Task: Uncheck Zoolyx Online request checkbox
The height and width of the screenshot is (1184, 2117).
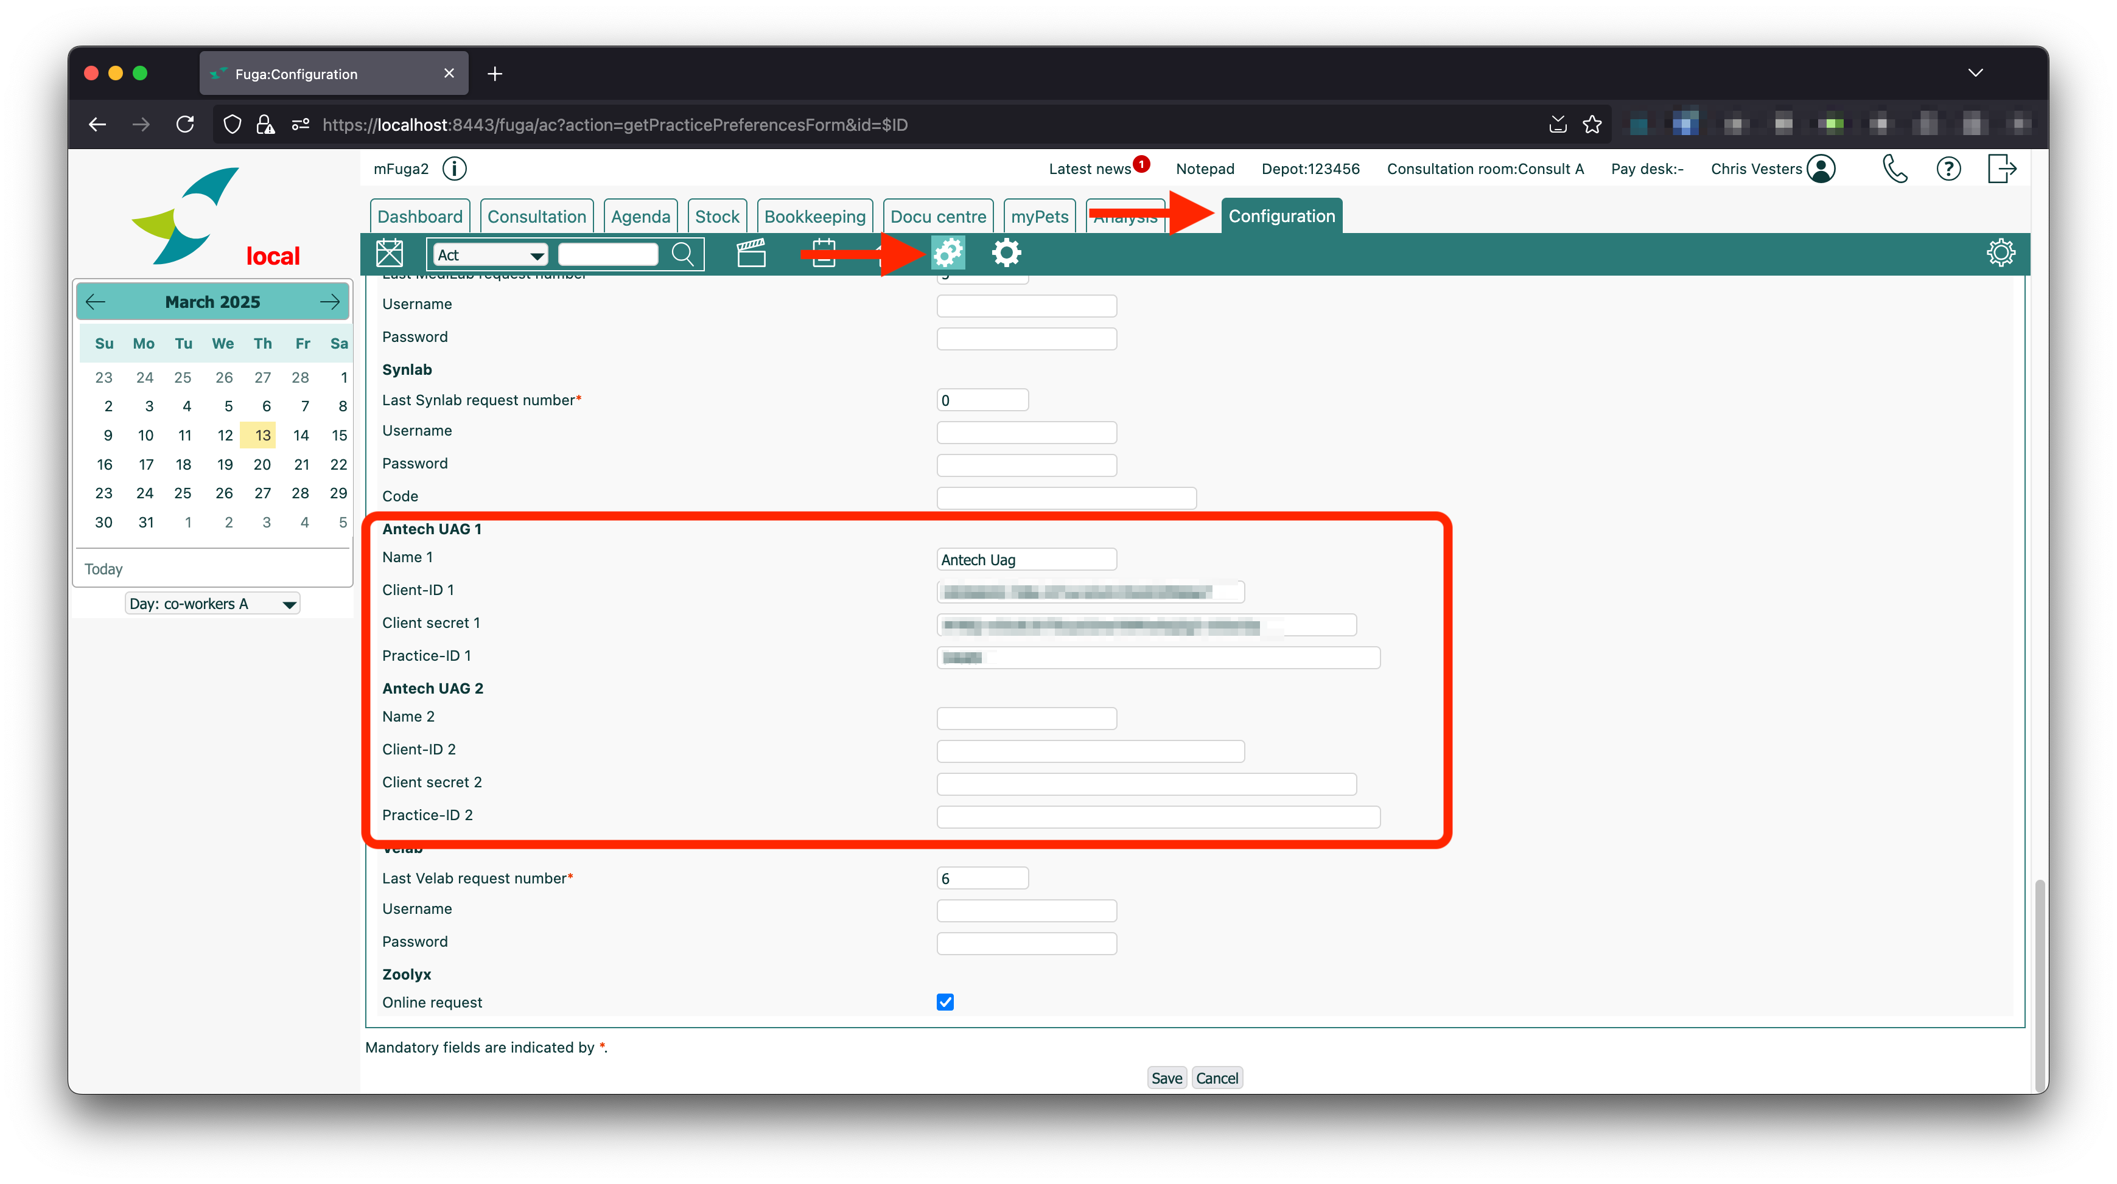Action: [945, 1001]
